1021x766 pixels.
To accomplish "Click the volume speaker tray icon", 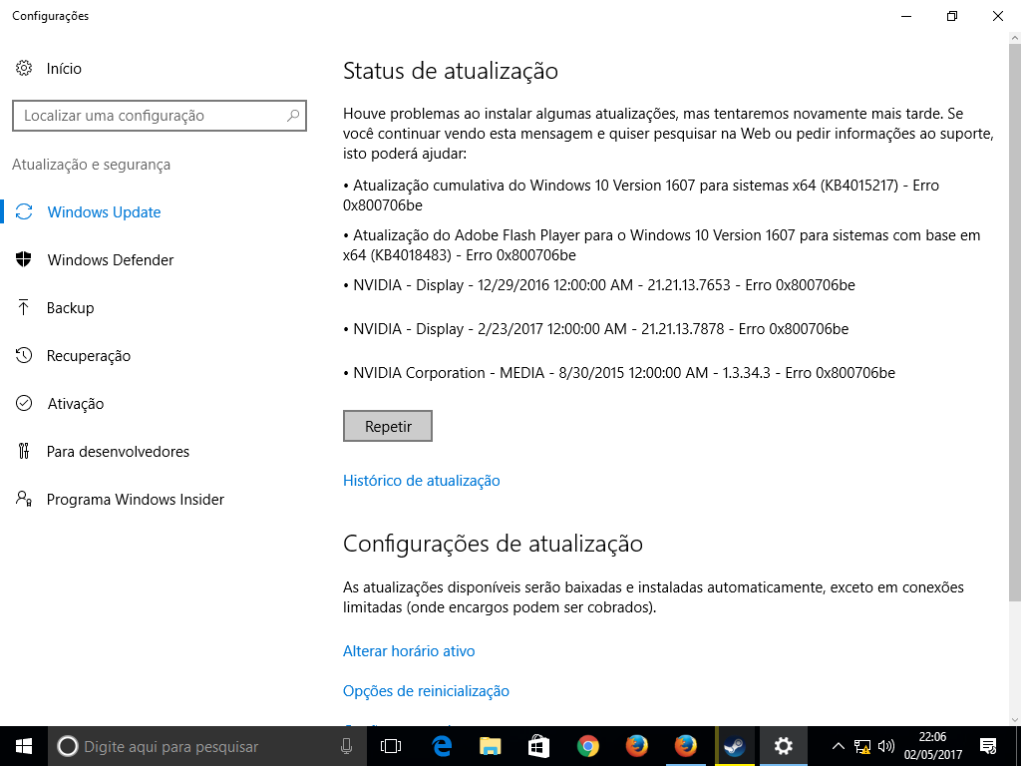I will click(x=885, y=746).
